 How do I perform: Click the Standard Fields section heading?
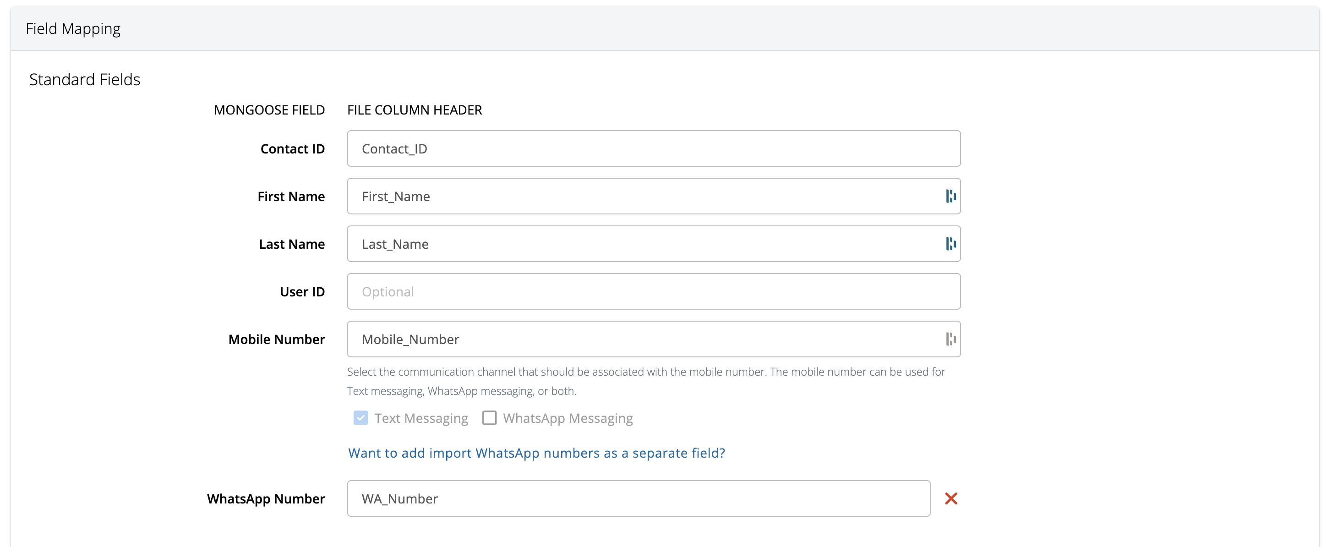click(85, 80)
